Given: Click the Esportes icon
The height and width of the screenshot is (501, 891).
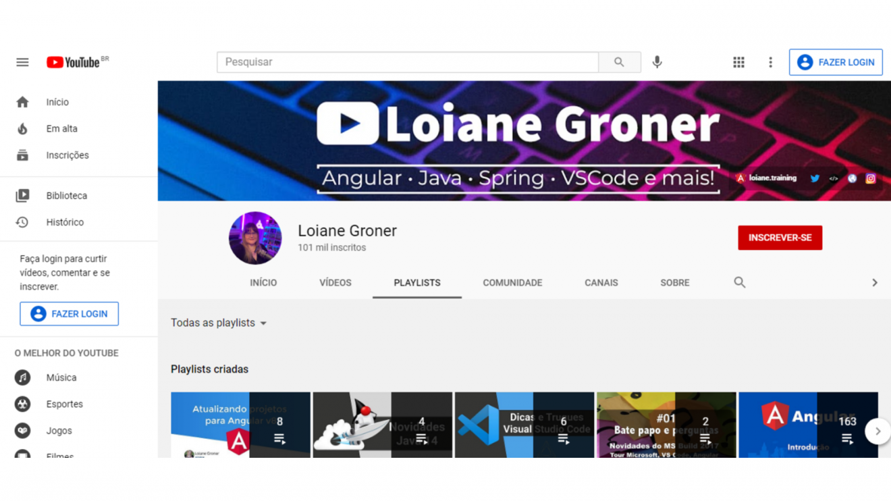Looking at the screenshot, I should click(x=22, y=404).
